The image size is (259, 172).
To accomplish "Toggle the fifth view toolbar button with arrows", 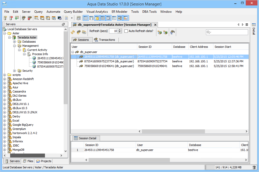I will 109,18.
